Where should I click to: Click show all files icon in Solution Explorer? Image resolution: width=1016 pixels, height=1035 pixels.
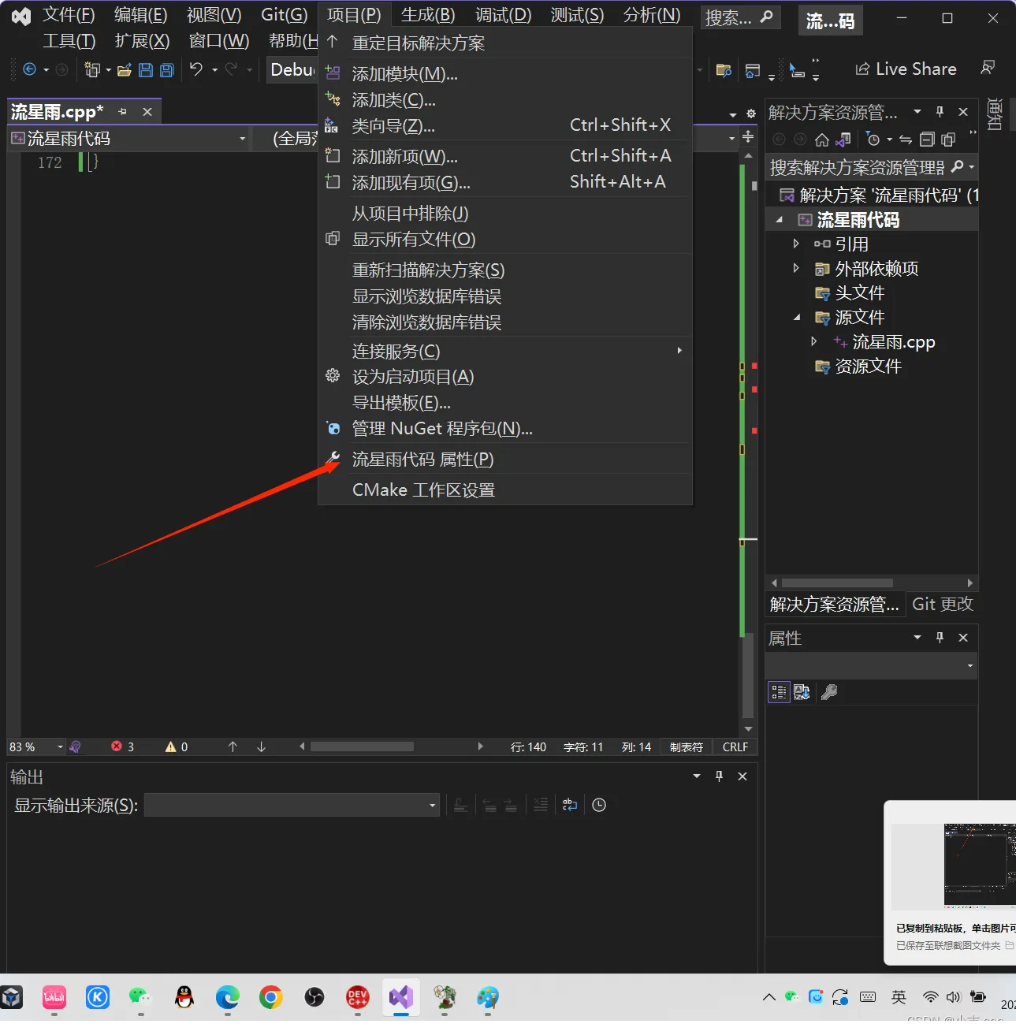point(949,140)
